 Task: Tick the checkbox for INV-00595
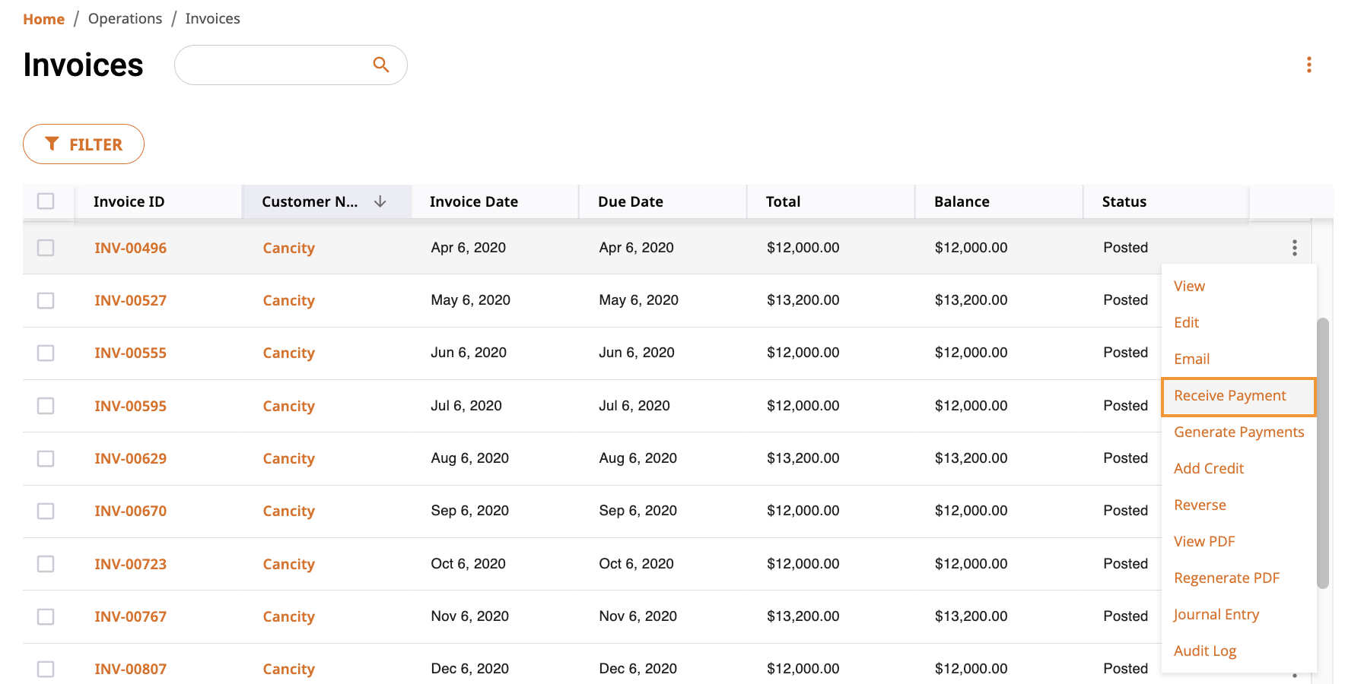(x=46, y=406)
